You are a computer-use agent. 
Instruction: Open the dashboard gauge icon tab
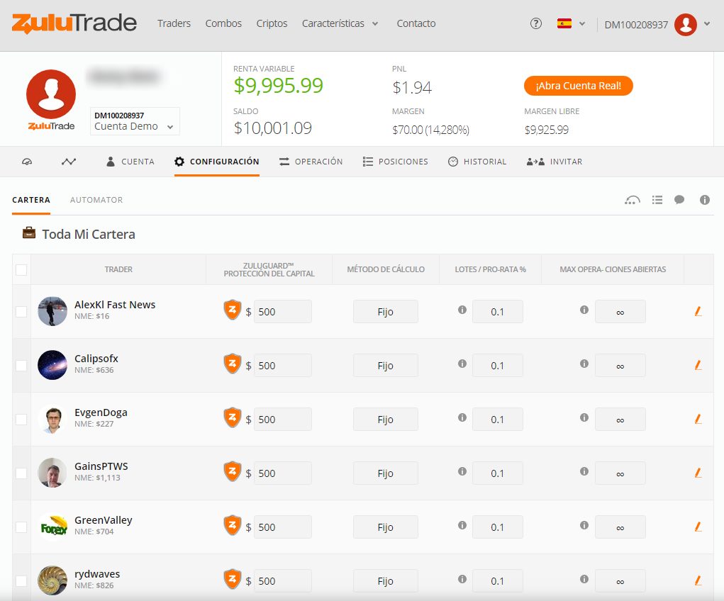pos(27,162)
